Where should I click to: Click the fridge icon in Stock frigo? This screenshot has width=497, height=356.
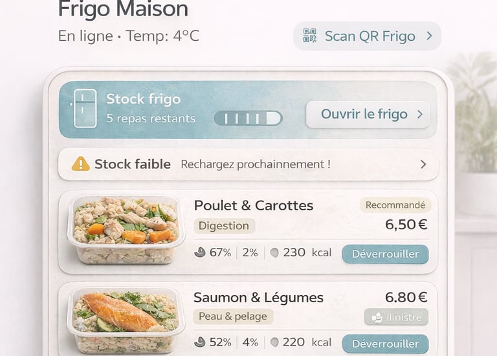[x=85, y=108]
